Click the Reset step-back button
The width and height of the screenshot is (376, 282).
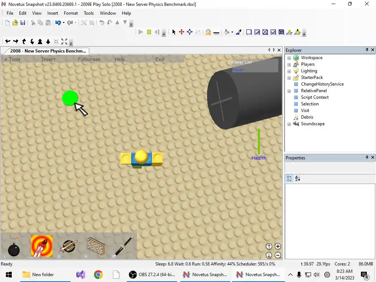click(x=157, y=32)
